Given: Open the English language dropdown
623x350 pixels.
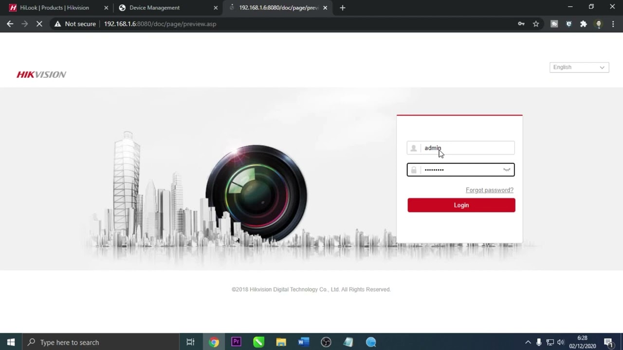Looking at the screenshot, I should pos(579,67).
